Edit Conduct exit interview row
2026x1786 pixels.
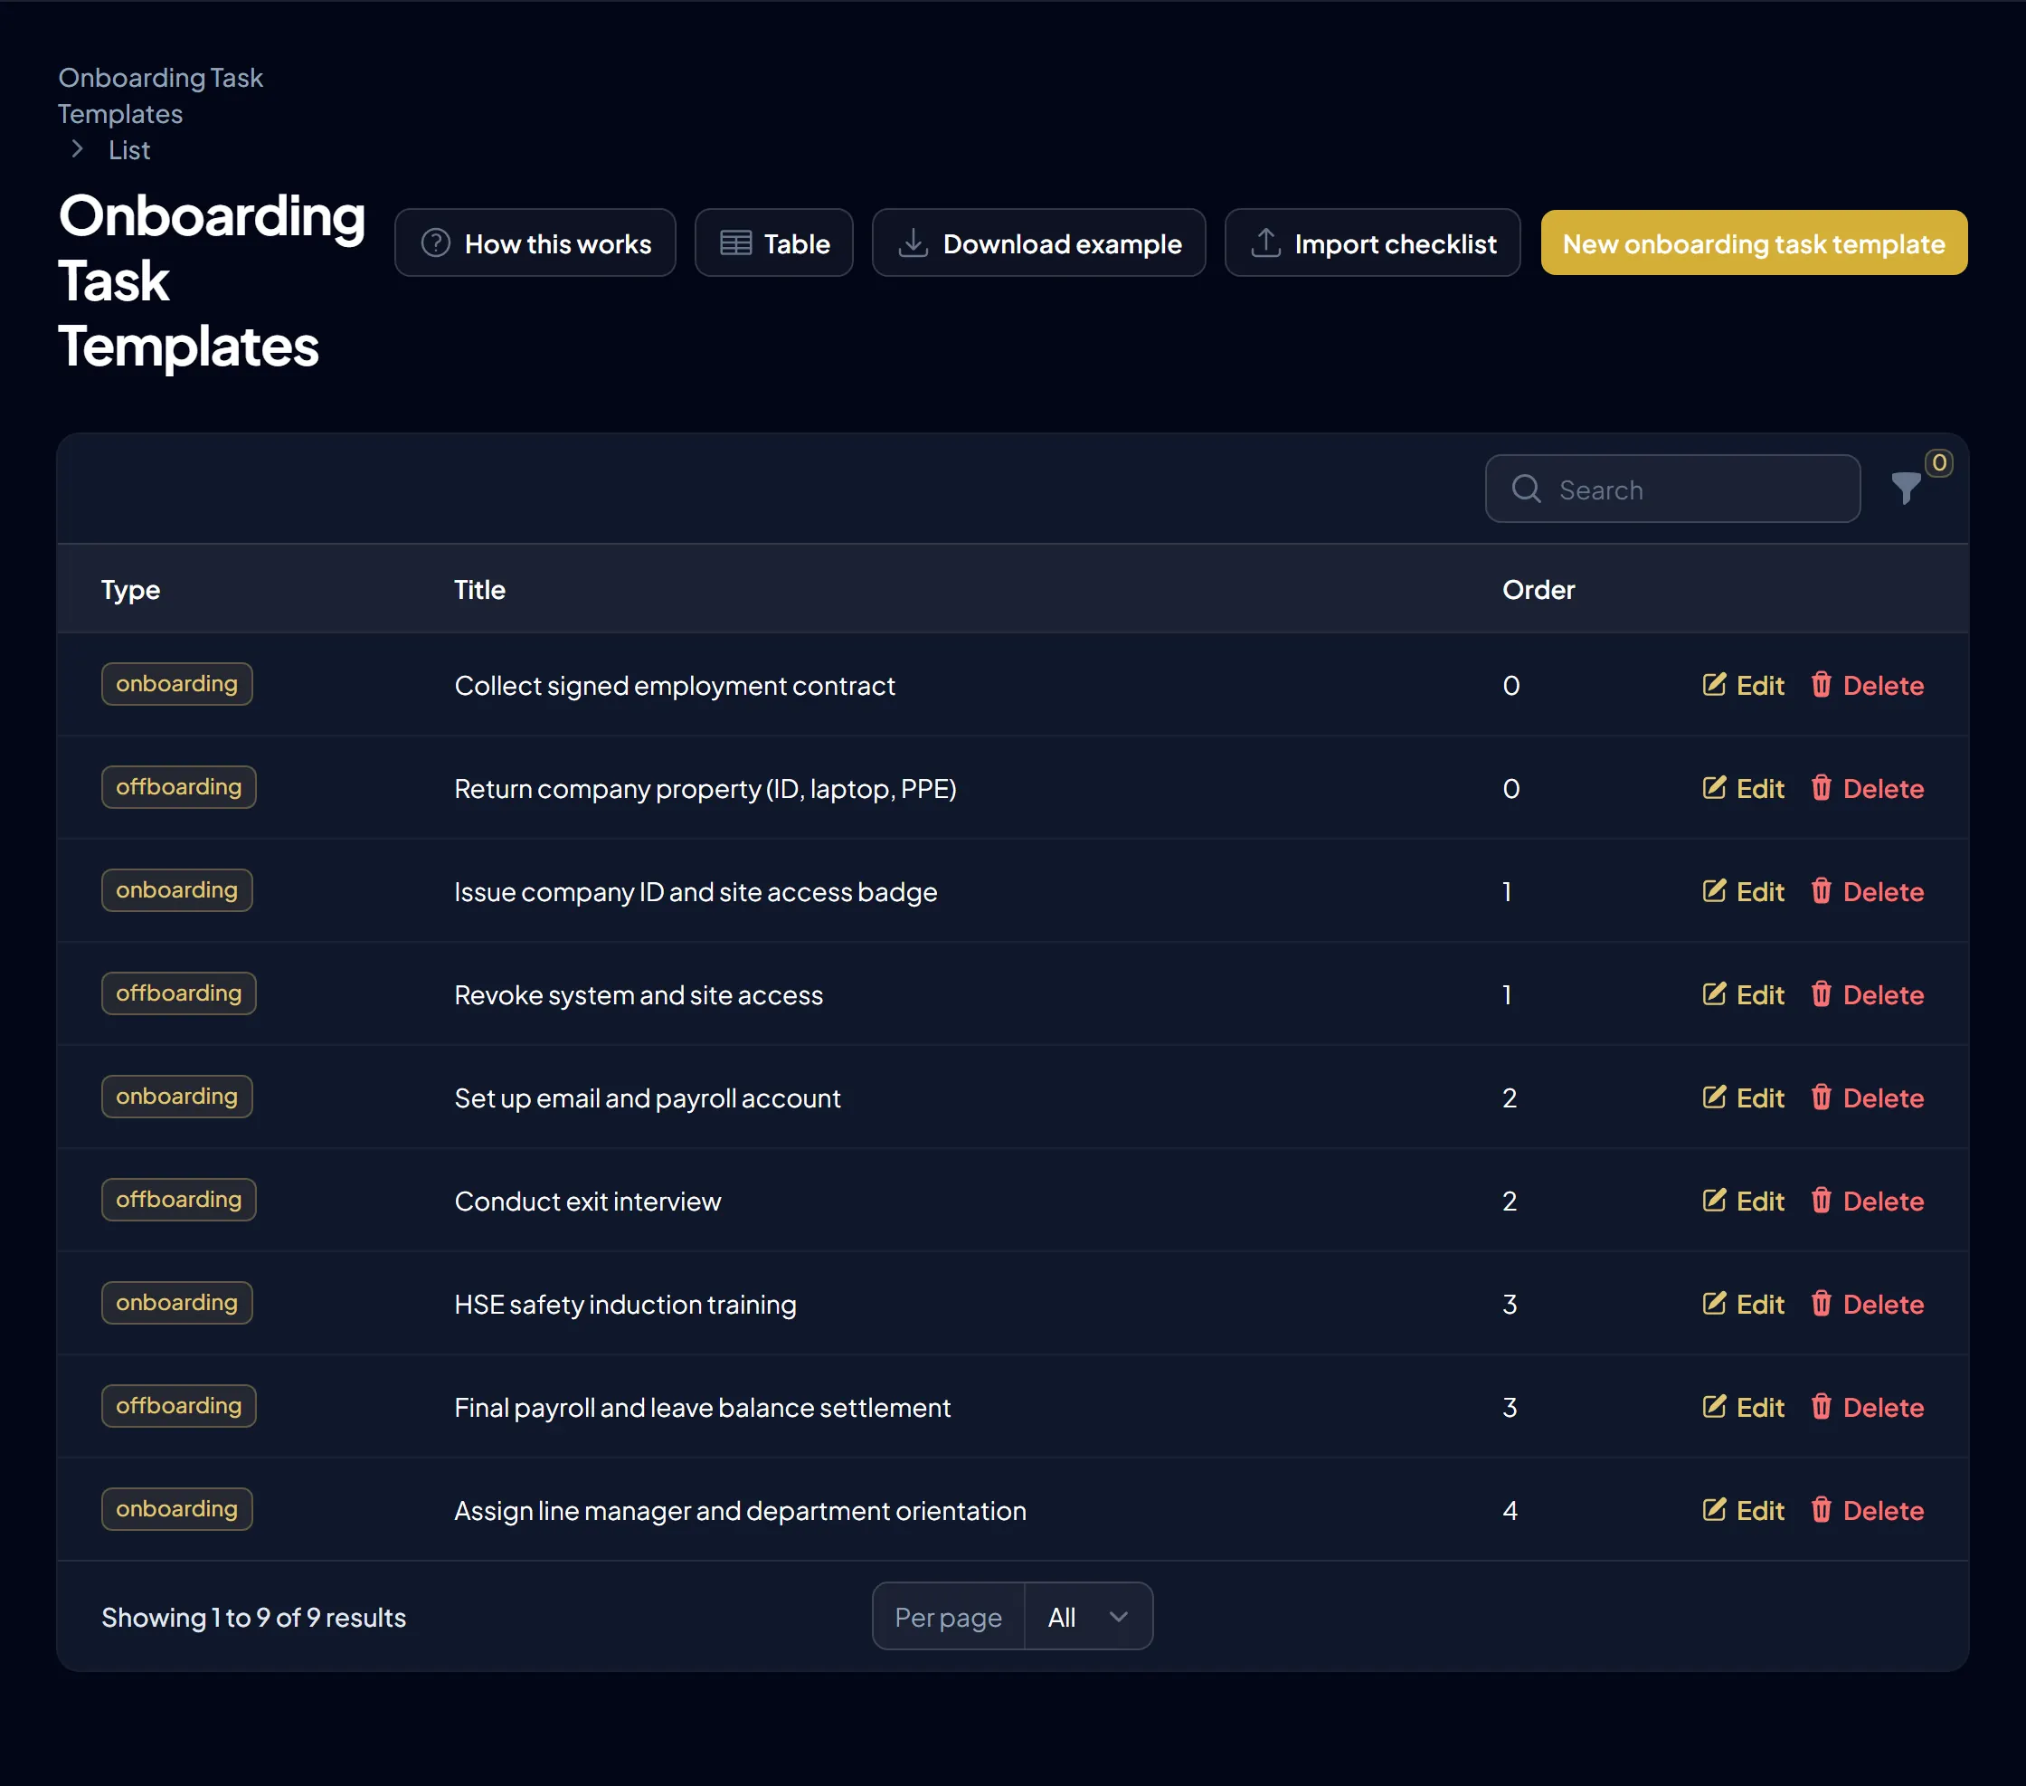click(1743, 1201)
